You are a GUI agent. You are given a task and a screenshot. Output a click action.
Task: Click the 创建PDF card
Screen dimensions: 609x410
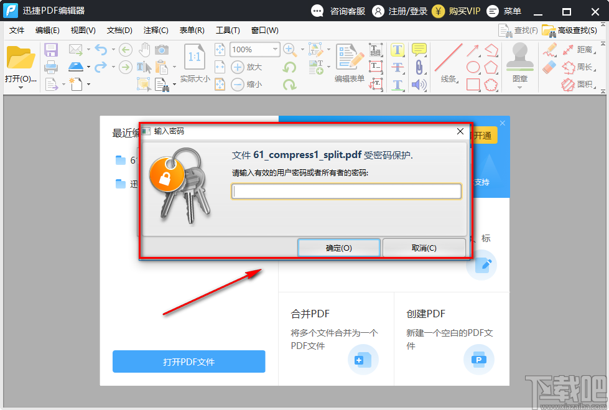point(452,338)
